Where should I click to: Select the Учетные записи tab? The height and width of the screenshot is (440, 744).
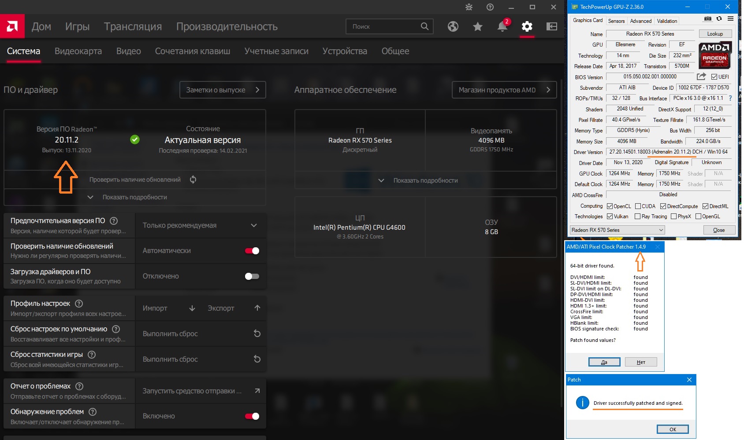pos(276,51)
